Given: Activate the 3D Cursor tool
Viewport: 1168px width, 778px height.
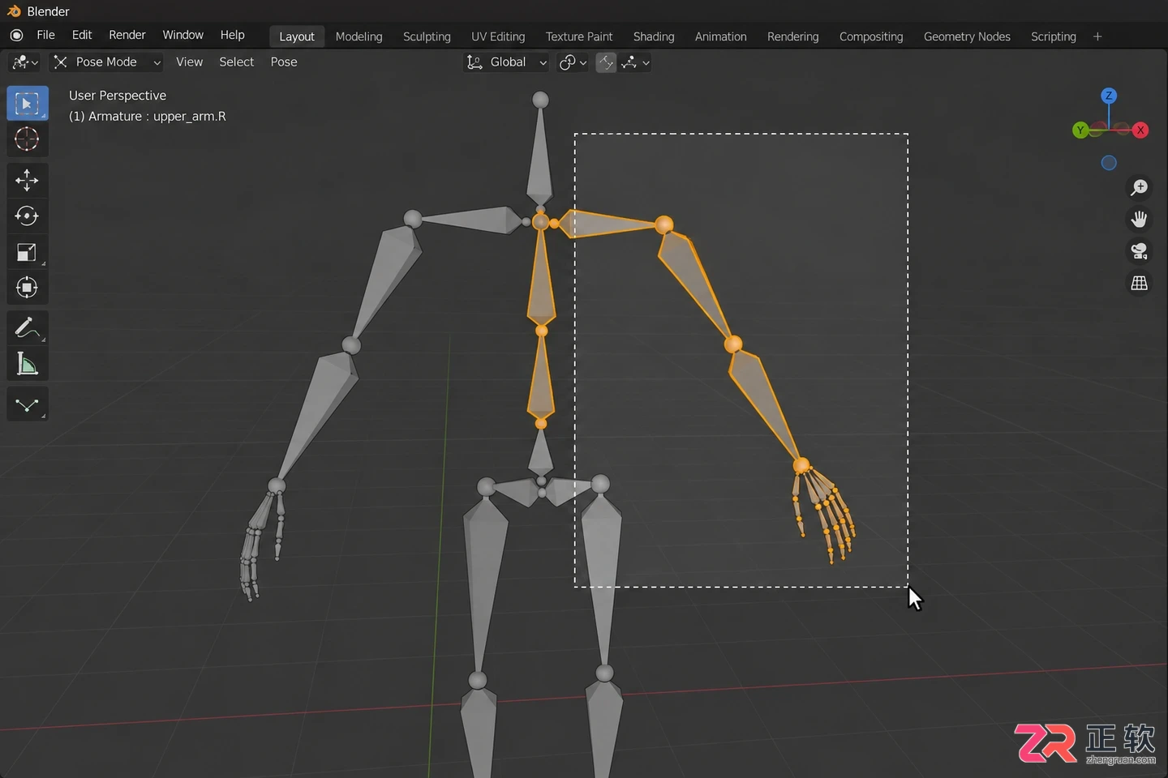Looking at the screenshot, I should (27, 139).
